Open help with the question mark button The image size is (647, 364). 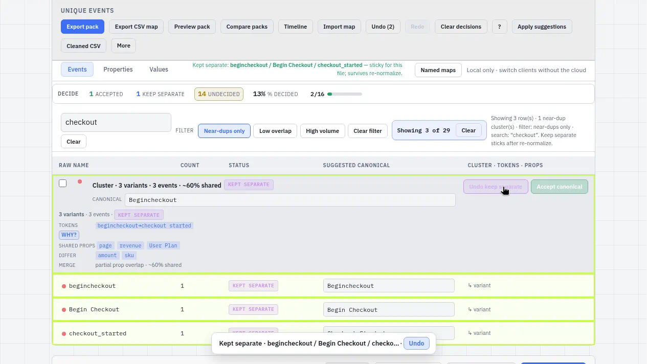(x=500, y=27)
